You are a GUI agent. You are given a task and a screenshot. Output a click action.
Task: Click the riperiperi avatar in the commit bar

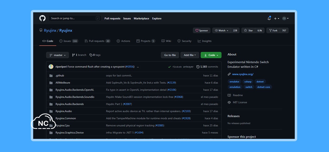coord(51,67)
